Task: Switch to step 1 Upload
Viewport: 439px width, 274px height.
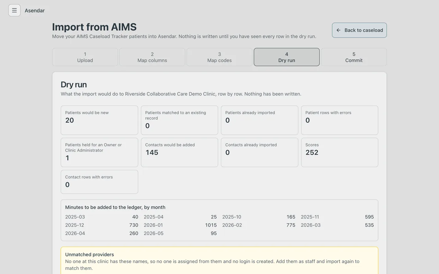Action: coord(85,57)
